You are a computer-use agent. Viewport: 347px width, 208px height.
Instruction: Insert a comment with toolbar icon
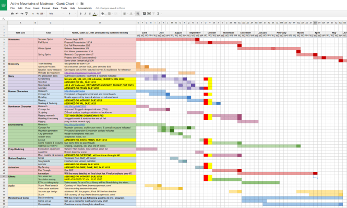[x=145, y=14]
